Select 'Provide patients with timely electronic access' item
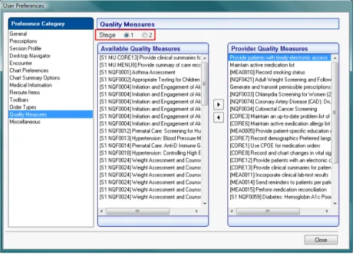The width and height of the screenshot is (355, 256). pos(280,57)
